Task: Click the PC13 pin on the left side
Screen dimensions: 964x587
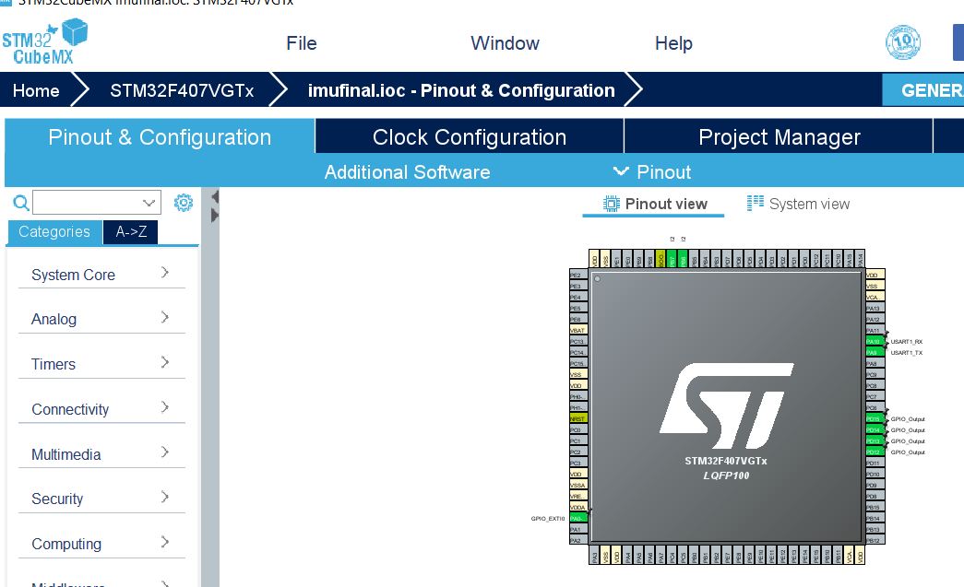Action: [578, 341]
